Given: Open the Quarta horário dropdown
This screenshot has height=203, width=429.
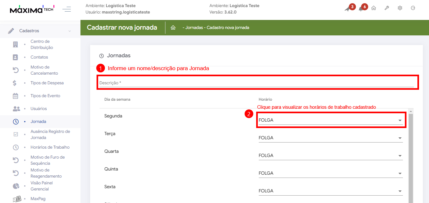Looking at the screenshot, I should point(331,156).
